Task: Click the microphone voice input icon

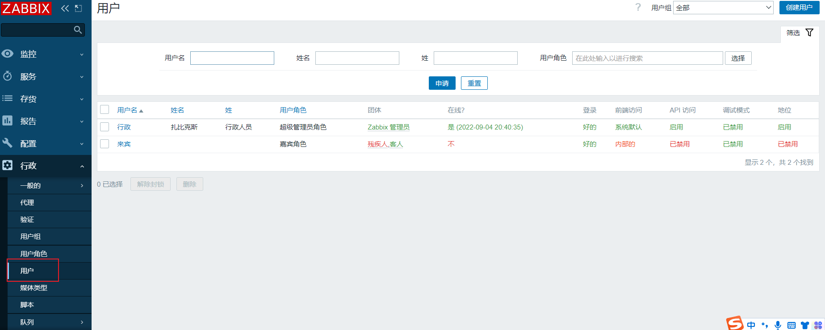Action: point(778,325)
